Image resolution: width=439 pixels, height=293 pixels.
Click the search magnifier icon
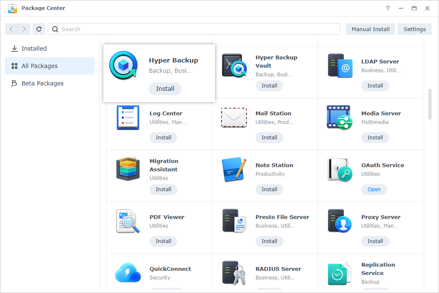click(55, 29)
